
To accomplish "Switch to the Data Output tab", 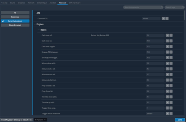I will click(x=42, y=3).
